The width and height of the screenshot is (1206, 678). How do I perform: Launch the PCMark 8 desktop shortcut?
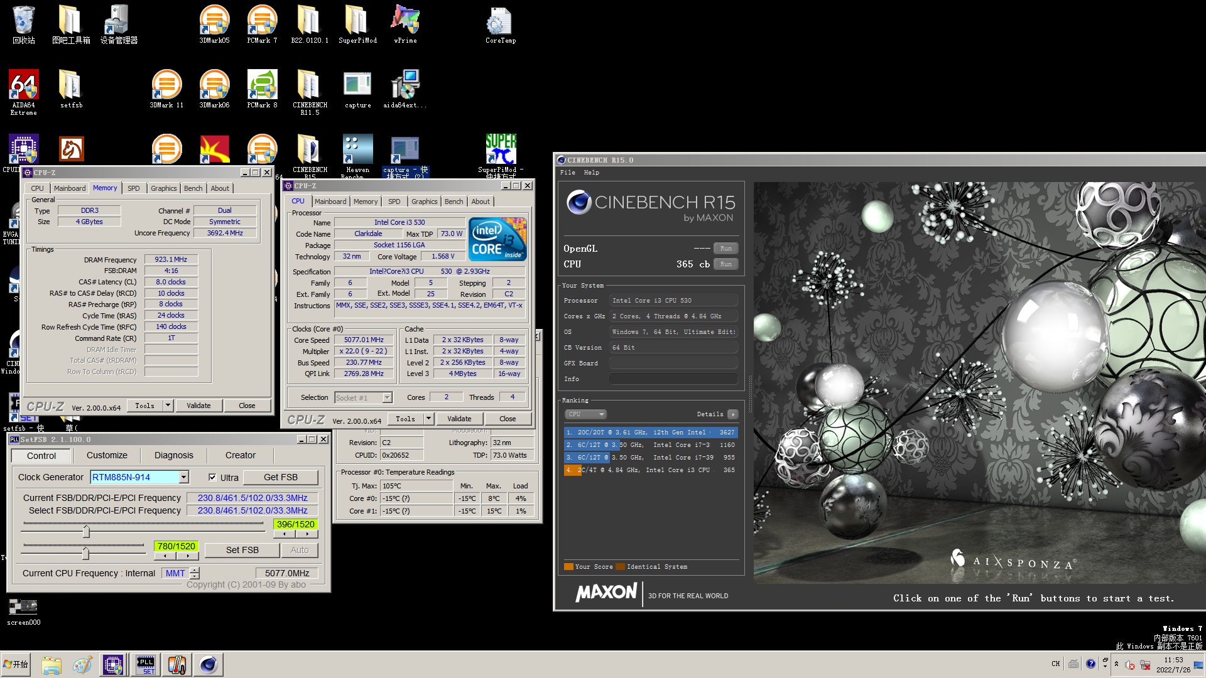pyautogui.click(x=262, y=89)
